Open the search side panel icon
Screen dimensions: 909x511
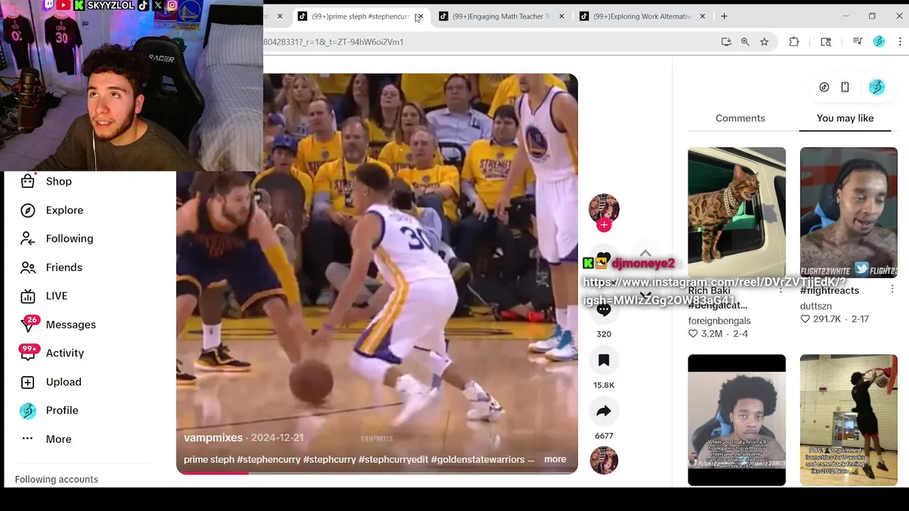click(x=825, y=42)
